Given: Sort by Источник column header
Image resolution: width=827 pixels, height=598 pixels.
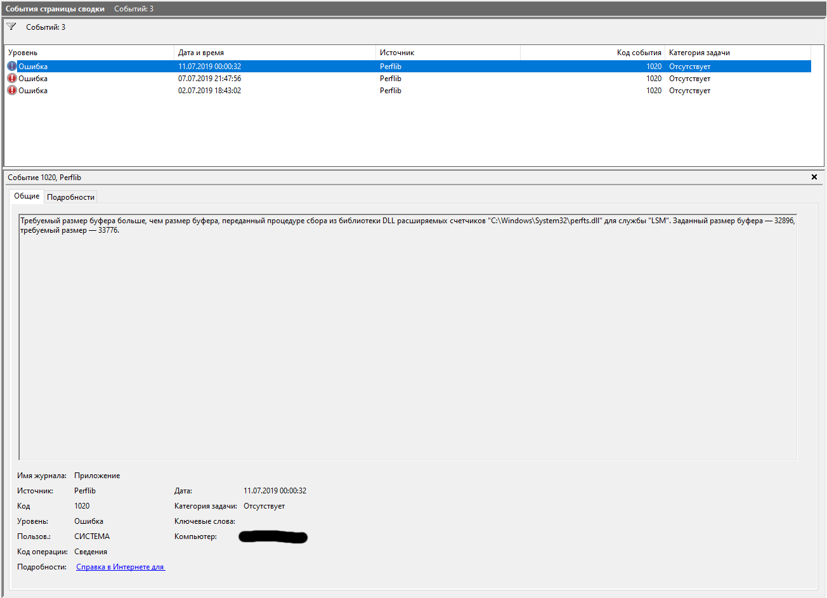Looking at the screenshot, I should tap(448, 53).
